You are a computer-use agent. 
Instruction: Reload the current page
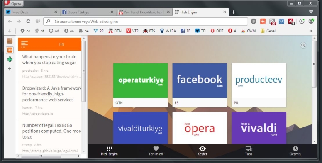pos(28,21)
